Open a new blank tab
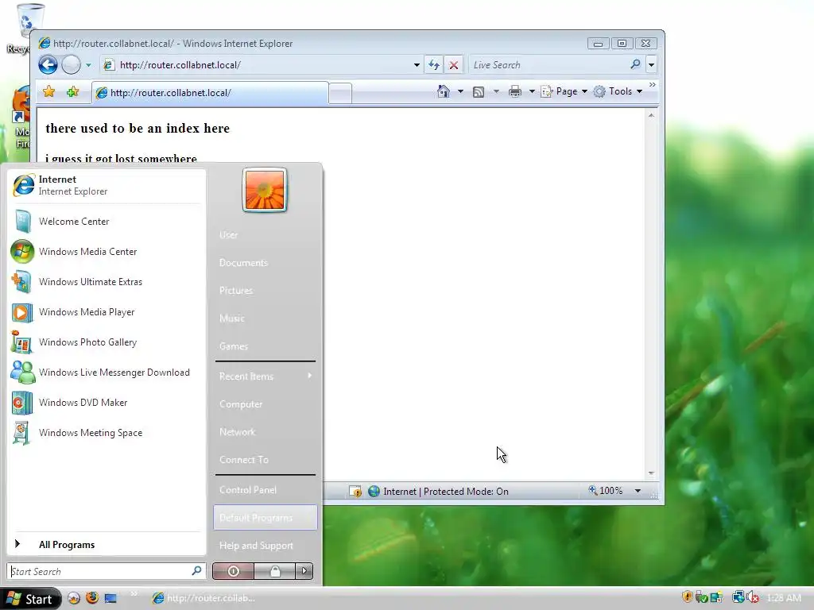 pyautogui.click(x=340, y=94)
